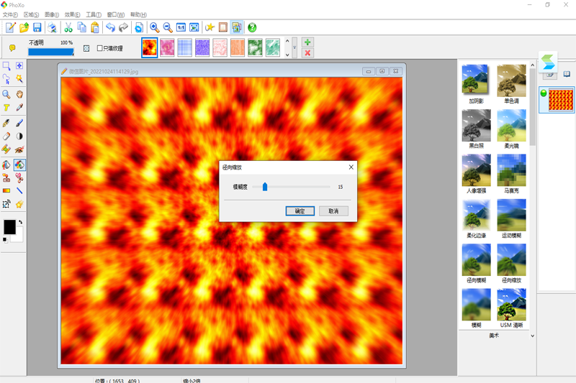576x383 pixels.
Task: Set the view to 1:1 actual size
Action: click(x=181, y=27)
